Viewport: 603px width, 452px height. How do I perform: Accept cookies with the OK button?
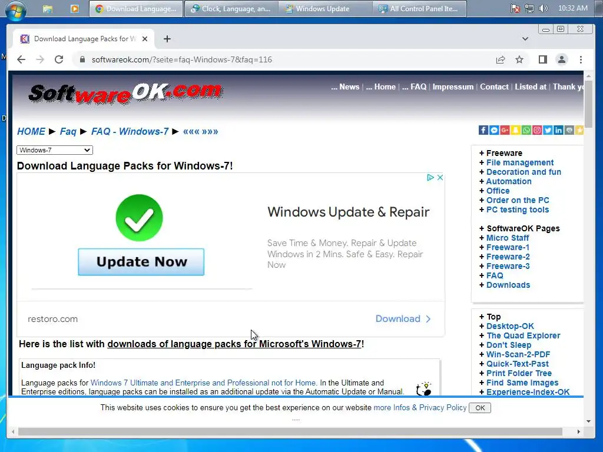(x=480, y=408)
